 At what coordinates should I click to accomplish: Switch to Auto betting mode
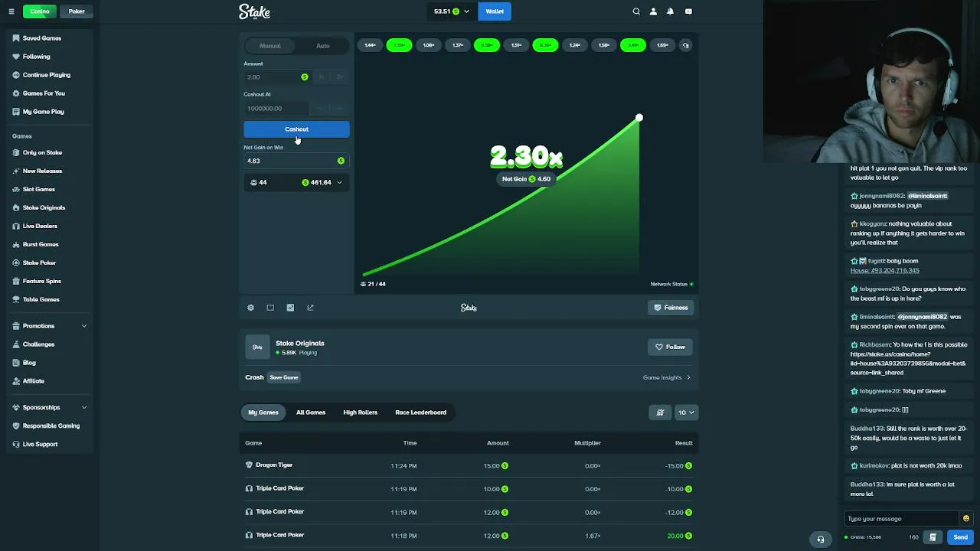point(323,46)
